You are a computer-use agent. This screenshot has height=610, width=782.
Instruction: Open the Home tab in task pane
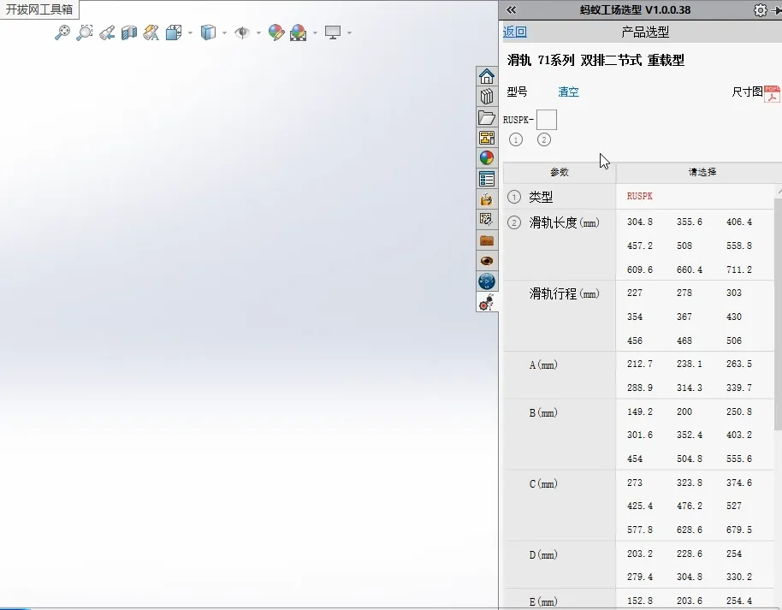pos(487,76)
